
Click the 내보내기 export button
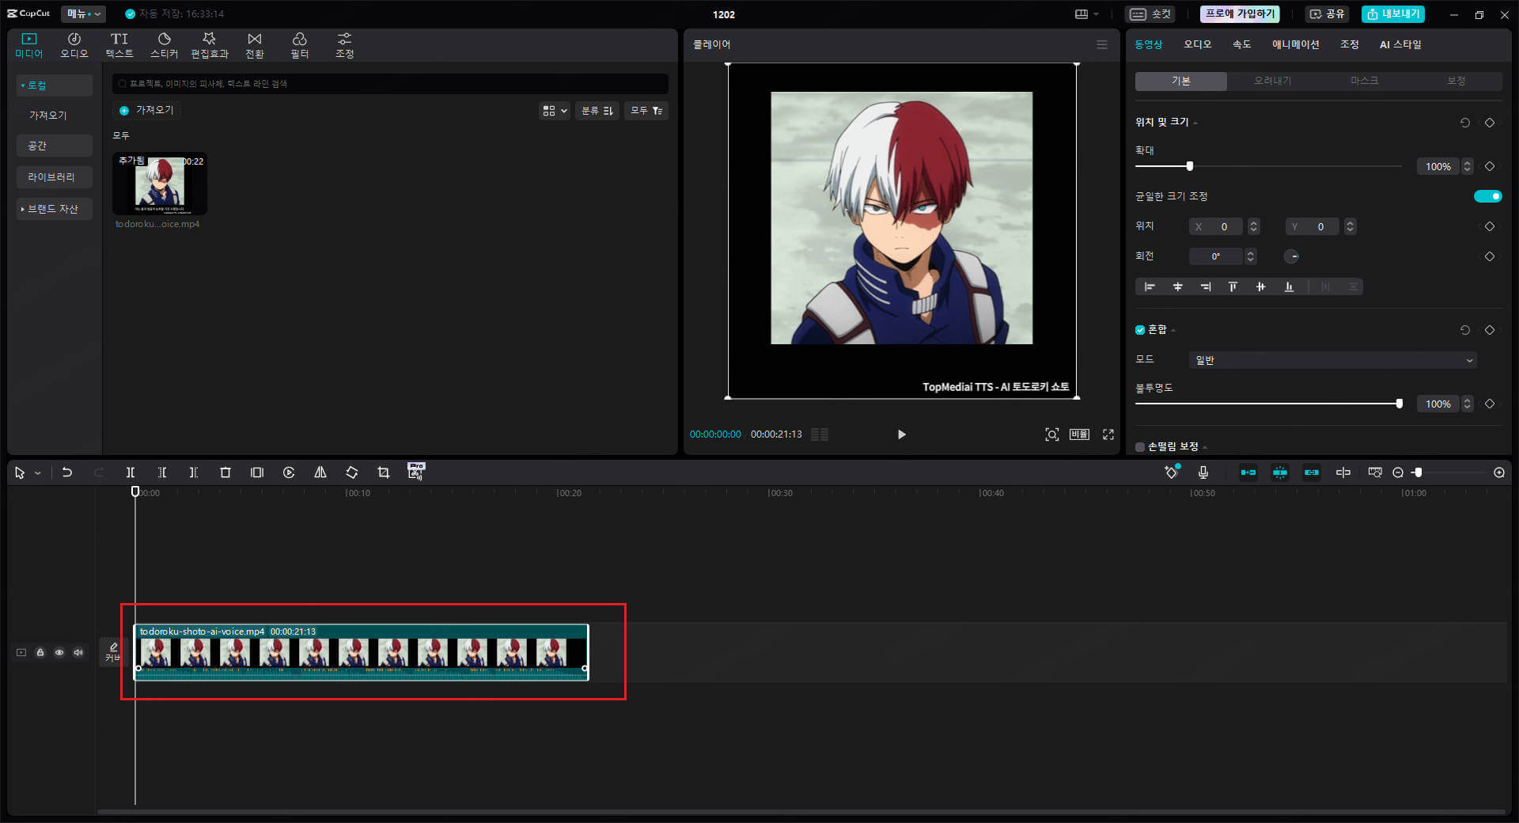coord(1393,14)
